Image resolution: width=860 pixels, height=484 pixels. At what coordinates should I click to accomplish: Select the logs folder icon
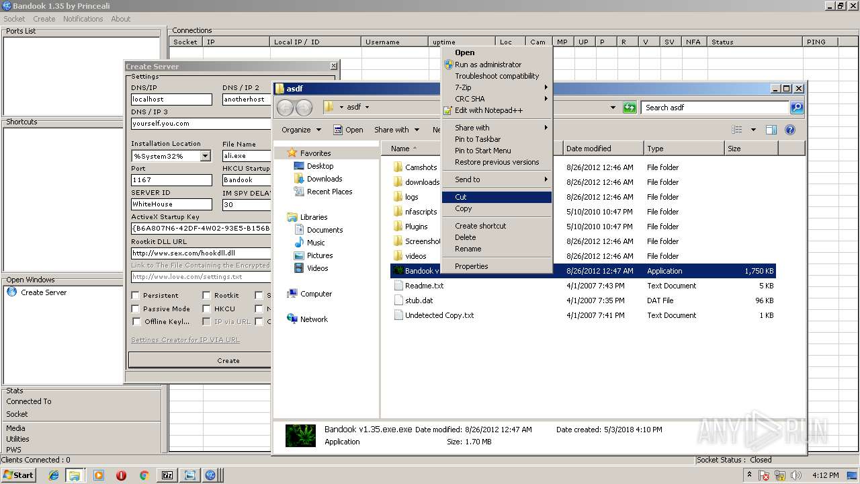[398, 197]
